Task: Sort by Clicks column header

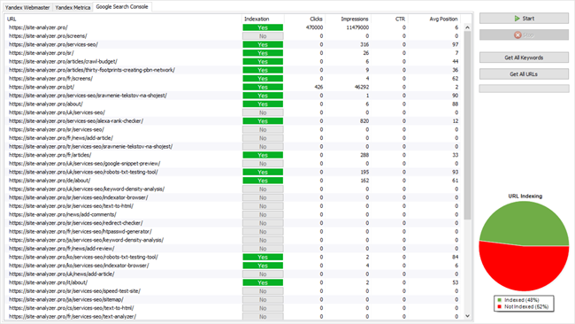Action: (x=304, y=19)
